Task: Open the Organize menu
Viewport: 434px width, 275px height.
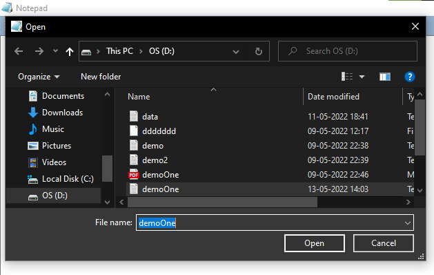Action: 39,77
